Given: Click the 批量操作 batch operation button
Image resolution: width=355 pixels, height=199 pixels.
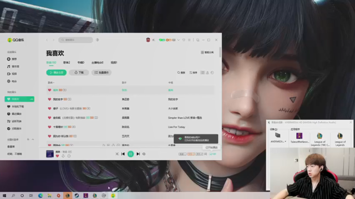Looking at the screenshot, I should 102,72.
